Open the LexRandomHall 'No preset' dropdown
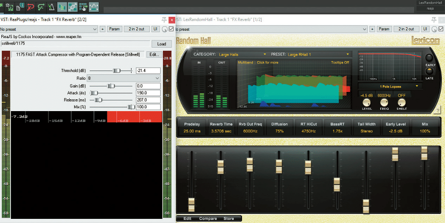The image size is (445, 223). 271,29
